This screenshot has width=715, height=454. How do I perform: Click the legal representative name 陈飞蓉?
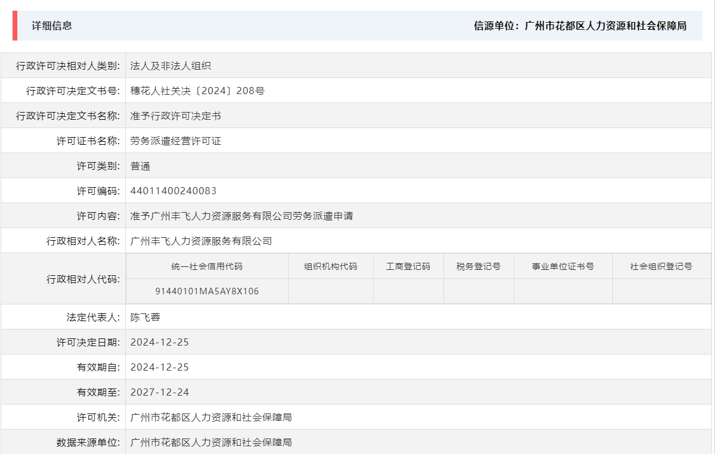coord(146,316)
